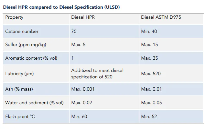Screen dimensions: 207x129
Task: Click the Diesel HPR column header
Action: tap(82, 17)
